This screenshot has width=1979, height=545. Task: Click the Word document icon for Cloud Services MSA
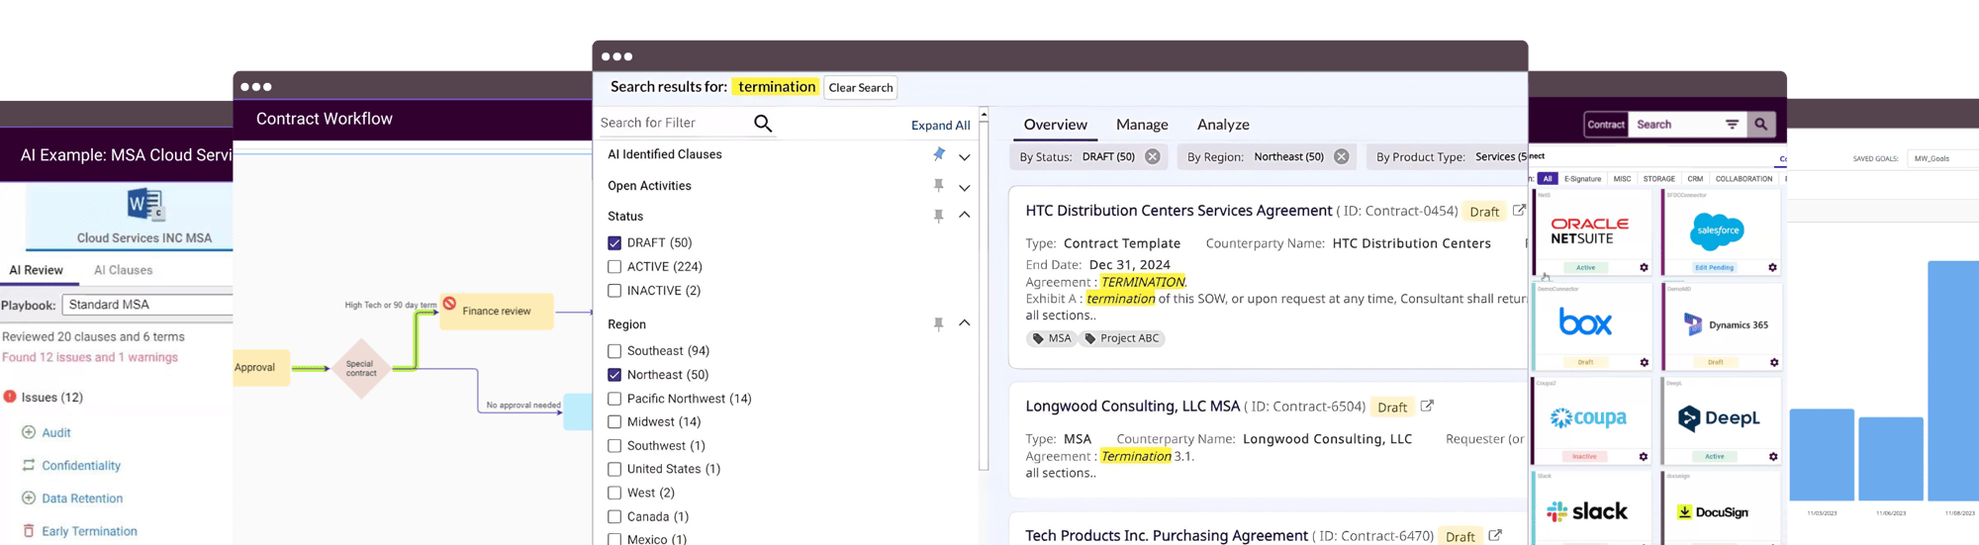[144, 205]
